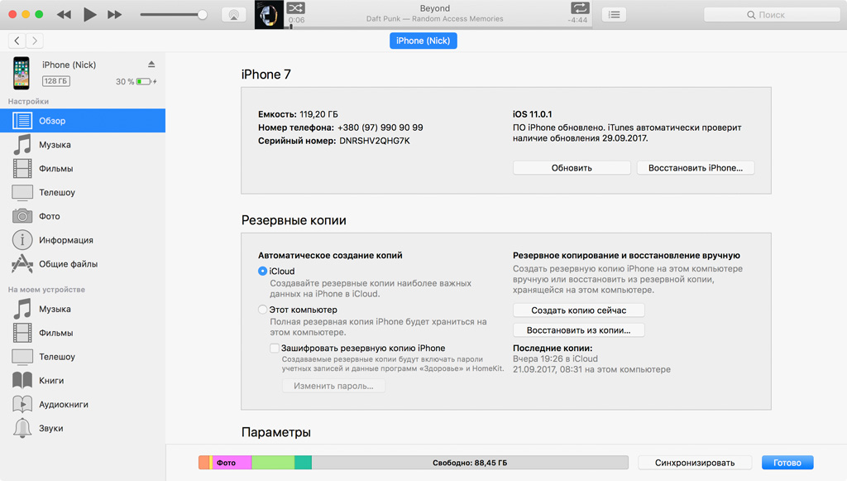Open Музыка under Настройки
This screenshot has width=847, height=481.
(x=83, y=144)
